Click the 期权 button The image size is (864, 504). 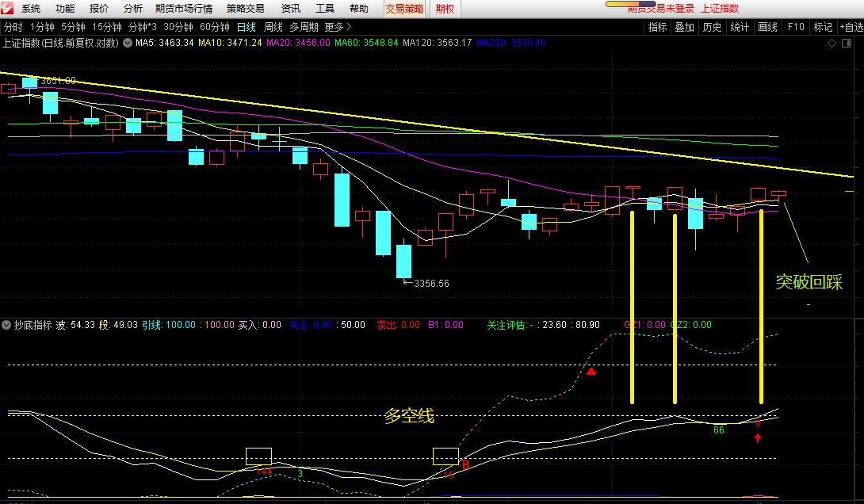coord(445,9)
